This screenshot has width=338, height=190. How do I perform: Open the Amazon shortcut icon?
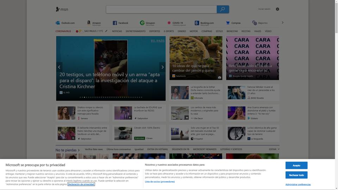89,23
